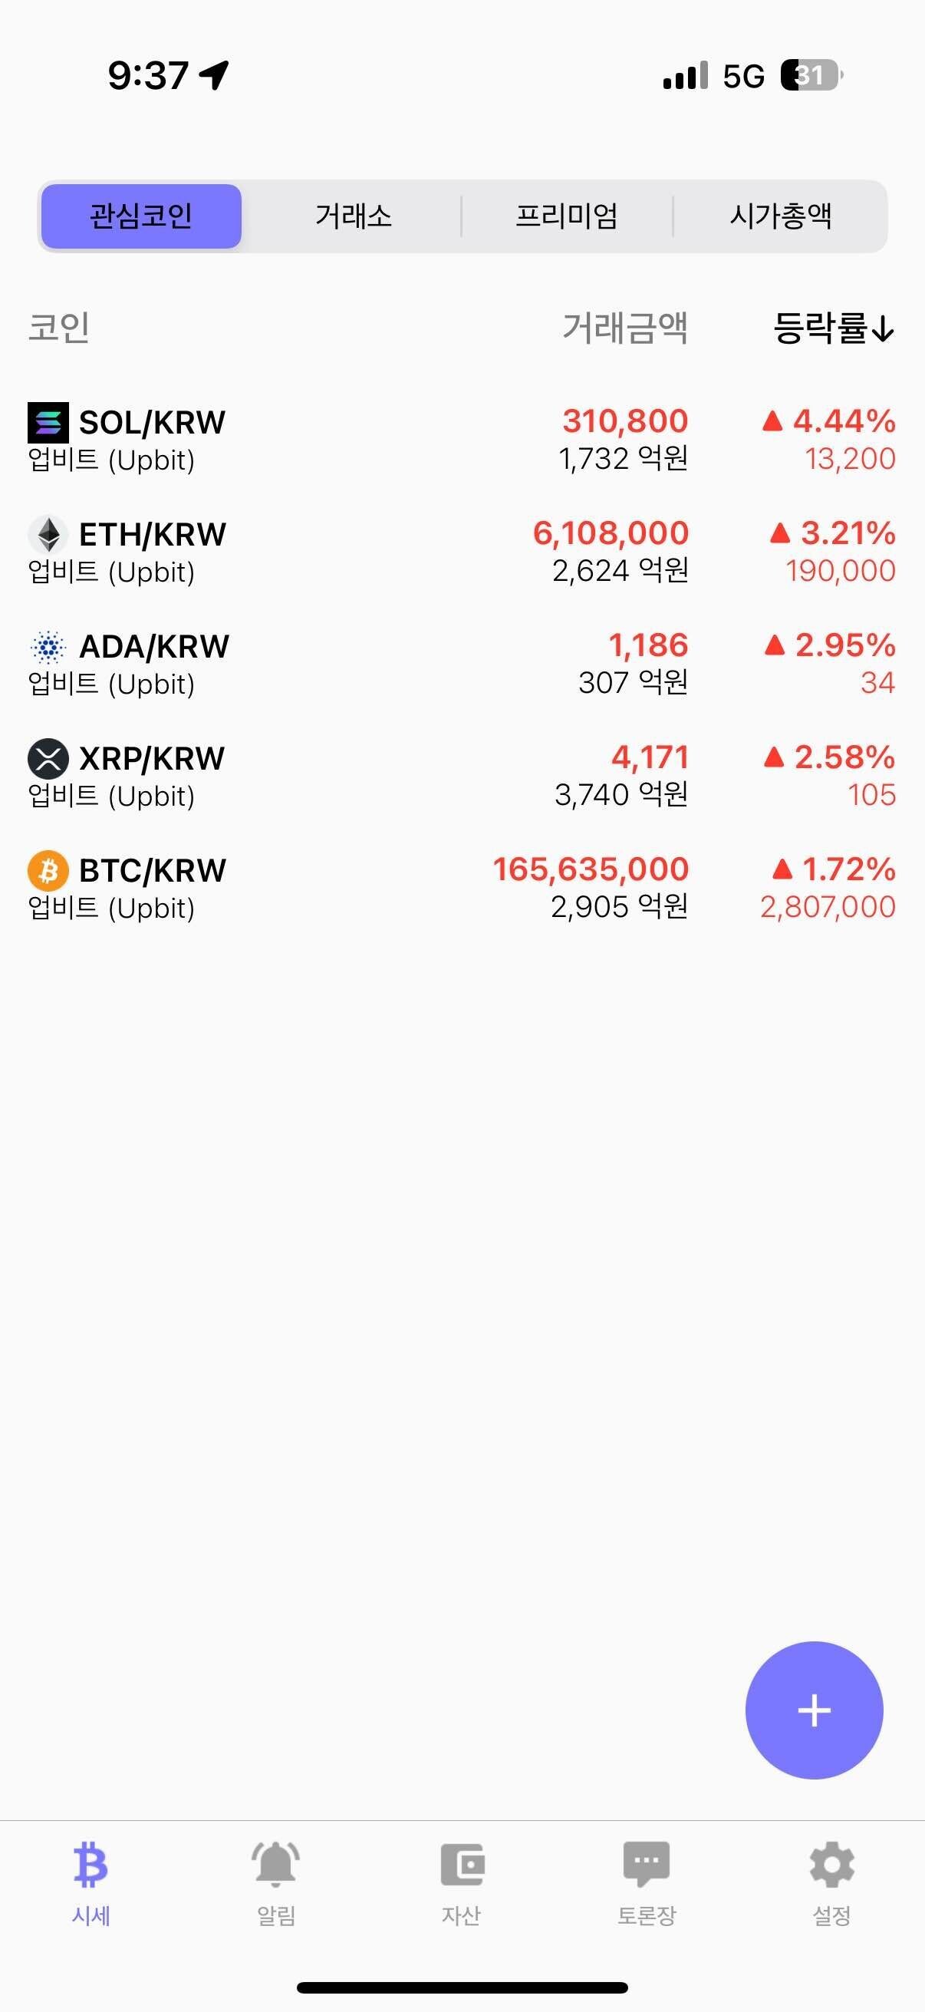Tap the XRP logo icon

pyautogui.click(x=48, y=758)
